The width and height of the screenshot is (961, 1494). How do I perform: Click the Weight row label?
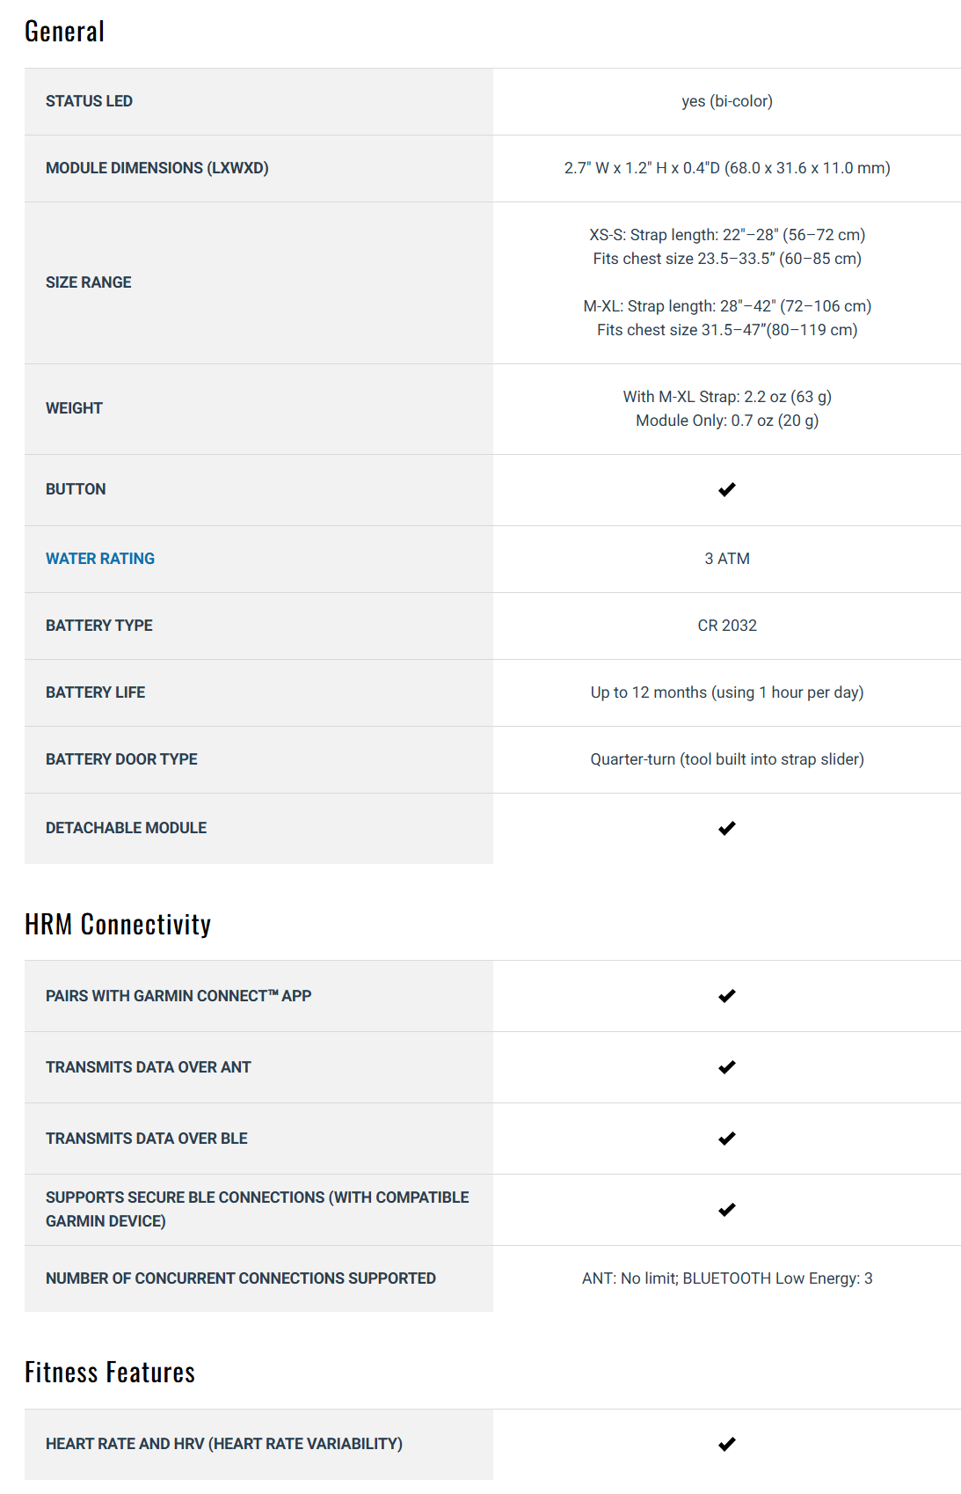(74, 408)
